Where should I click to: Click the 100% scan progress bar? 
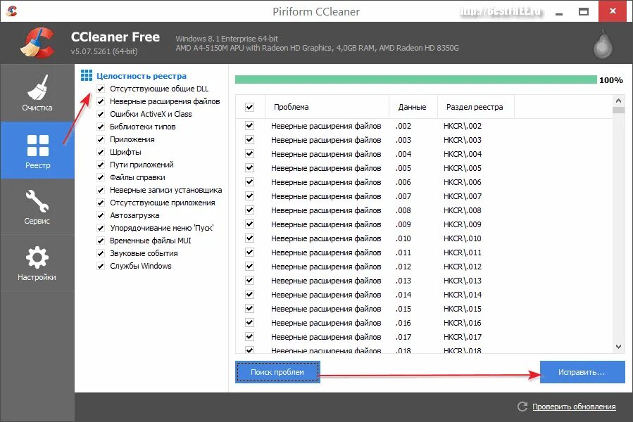click(416, 79)
